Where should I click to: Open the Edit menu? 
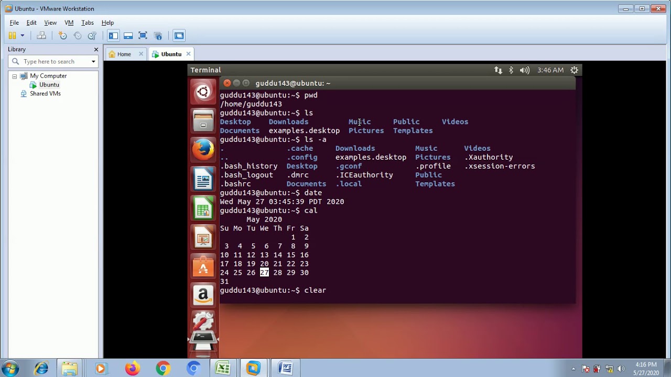click(31, 23)
